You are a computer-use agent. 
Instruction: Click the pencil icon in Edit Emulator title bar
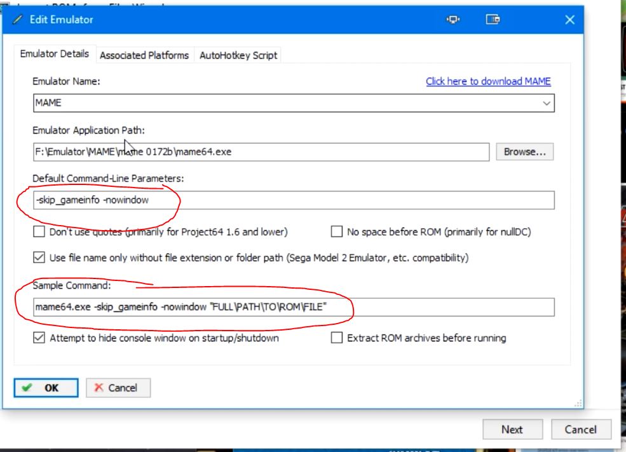[x=17, y=19]
